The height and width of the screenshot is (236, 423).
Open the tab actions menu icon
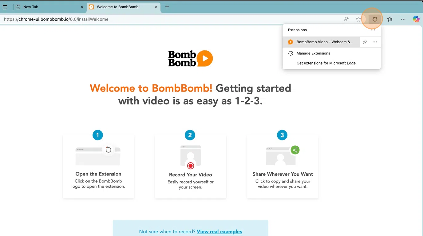[5, 7]
